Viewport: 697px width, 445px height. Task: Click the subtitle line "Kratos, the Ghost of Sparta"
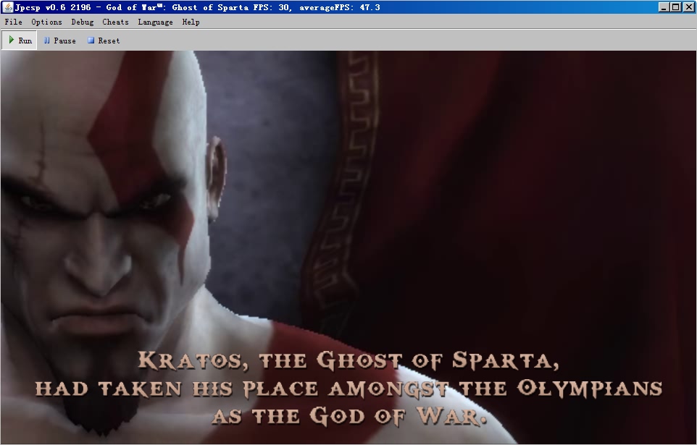pos(348,360)
